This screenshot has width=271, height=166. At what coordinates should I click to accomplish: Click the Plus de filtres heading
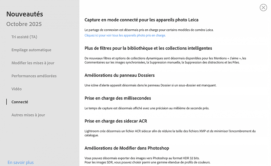pos(148,48)
